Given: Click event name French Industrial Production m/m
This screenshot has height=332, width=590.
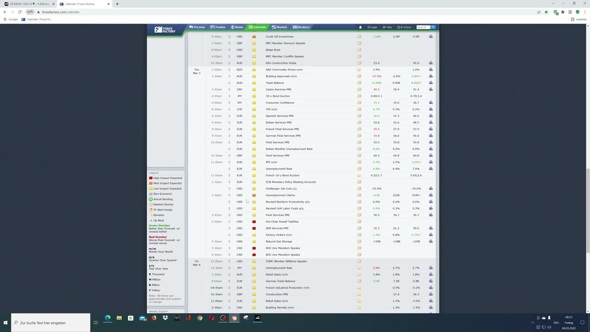Looking at the screenshot, I should tap(288, 288).
